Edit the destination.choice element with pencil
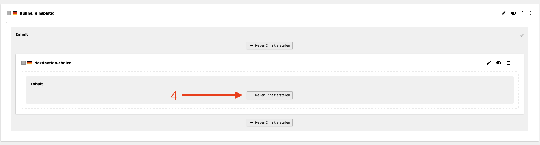Screen dimensions: 540x145 click(x=489, y=63)
